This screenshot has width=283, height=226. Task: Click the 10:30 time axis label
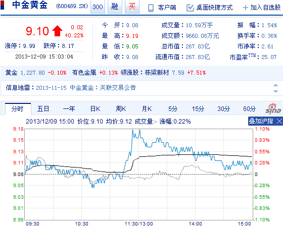(x=81, y=223)
